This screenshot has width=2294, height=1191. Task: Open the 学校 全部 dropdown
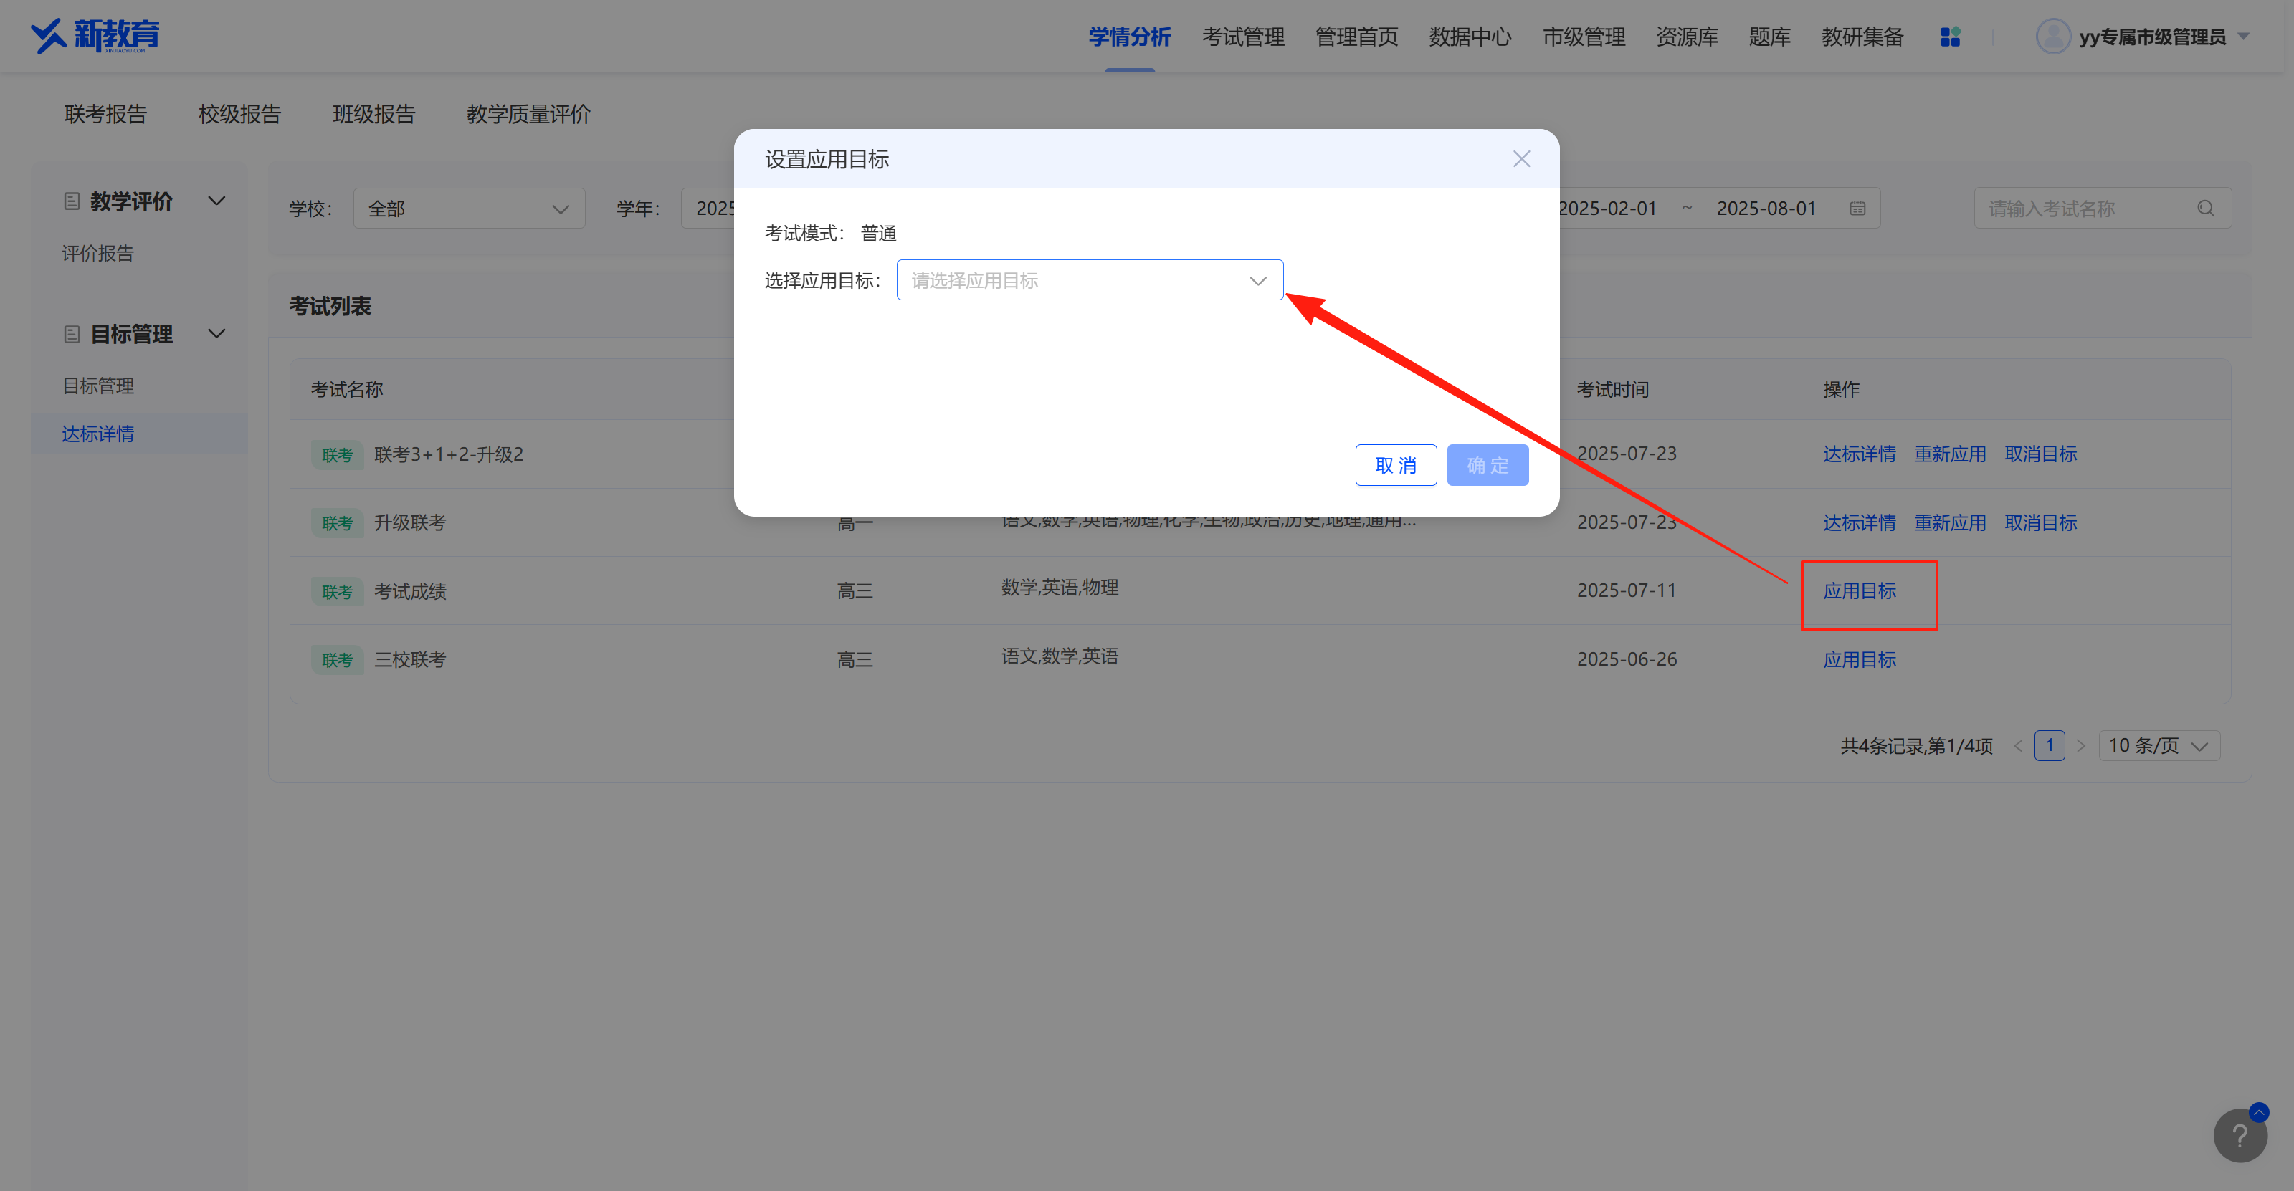coord(468,209)
